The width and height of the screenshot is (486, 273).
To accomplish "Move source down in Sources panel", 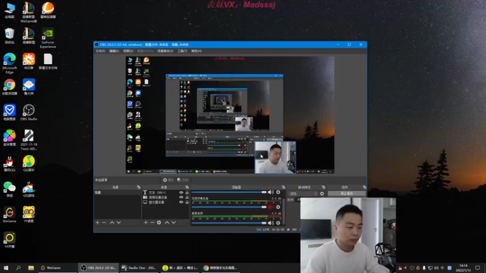I will coord(174,223).
